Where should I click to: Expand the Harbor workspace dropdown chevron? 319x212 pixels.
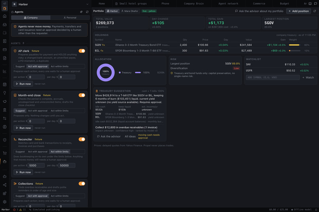(87, 4)
